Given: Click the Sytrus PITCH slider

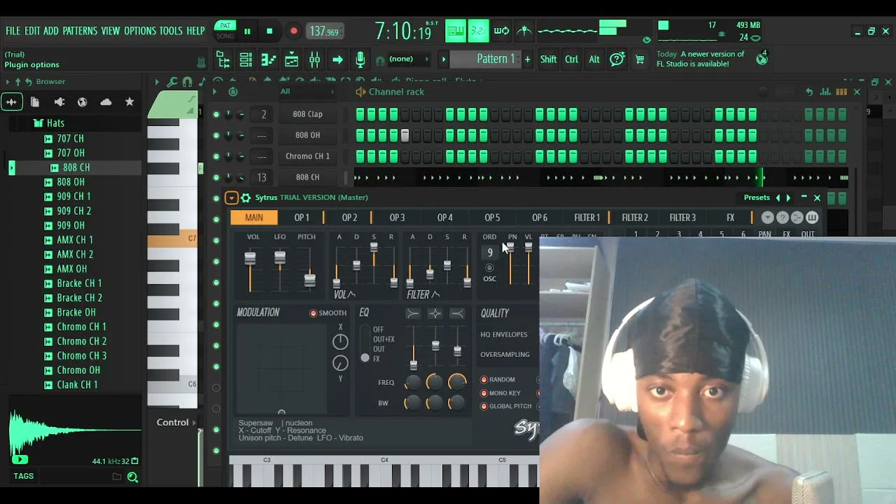Looking at the screenshot, I should [309, 268].
